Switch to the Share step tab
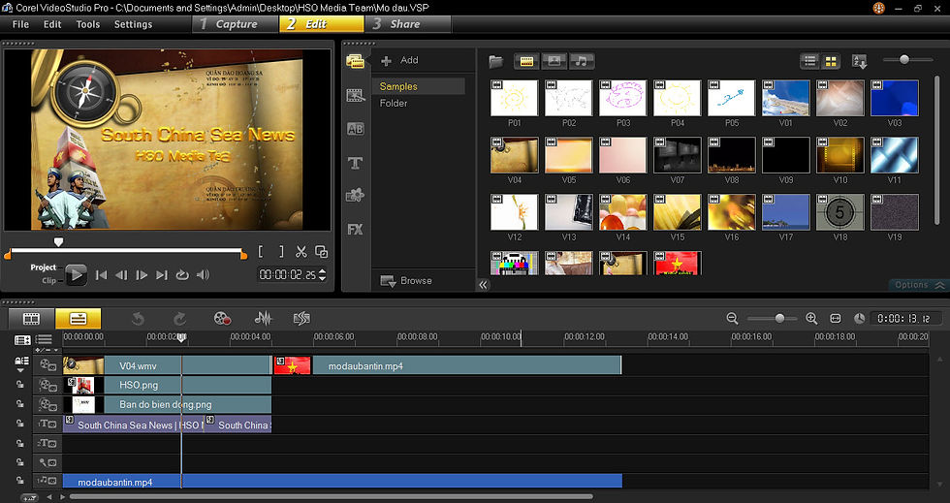The width and height of the screenshot is (950, 503). 407,24
